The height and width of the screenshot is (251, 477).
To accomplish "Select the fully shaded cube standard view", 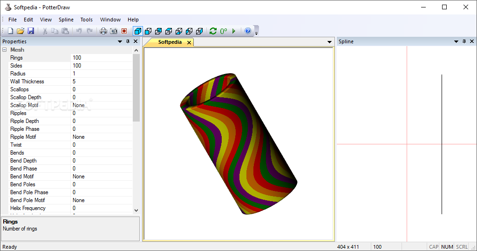I will pyautogui.click(x=138, y=31).
